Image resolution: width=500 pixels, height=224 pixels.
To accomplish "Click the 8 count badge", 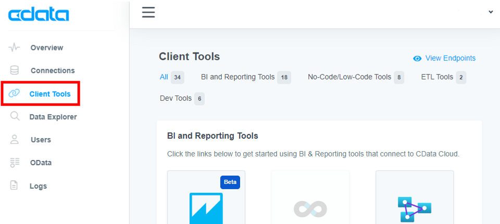I will pos(399,77).
